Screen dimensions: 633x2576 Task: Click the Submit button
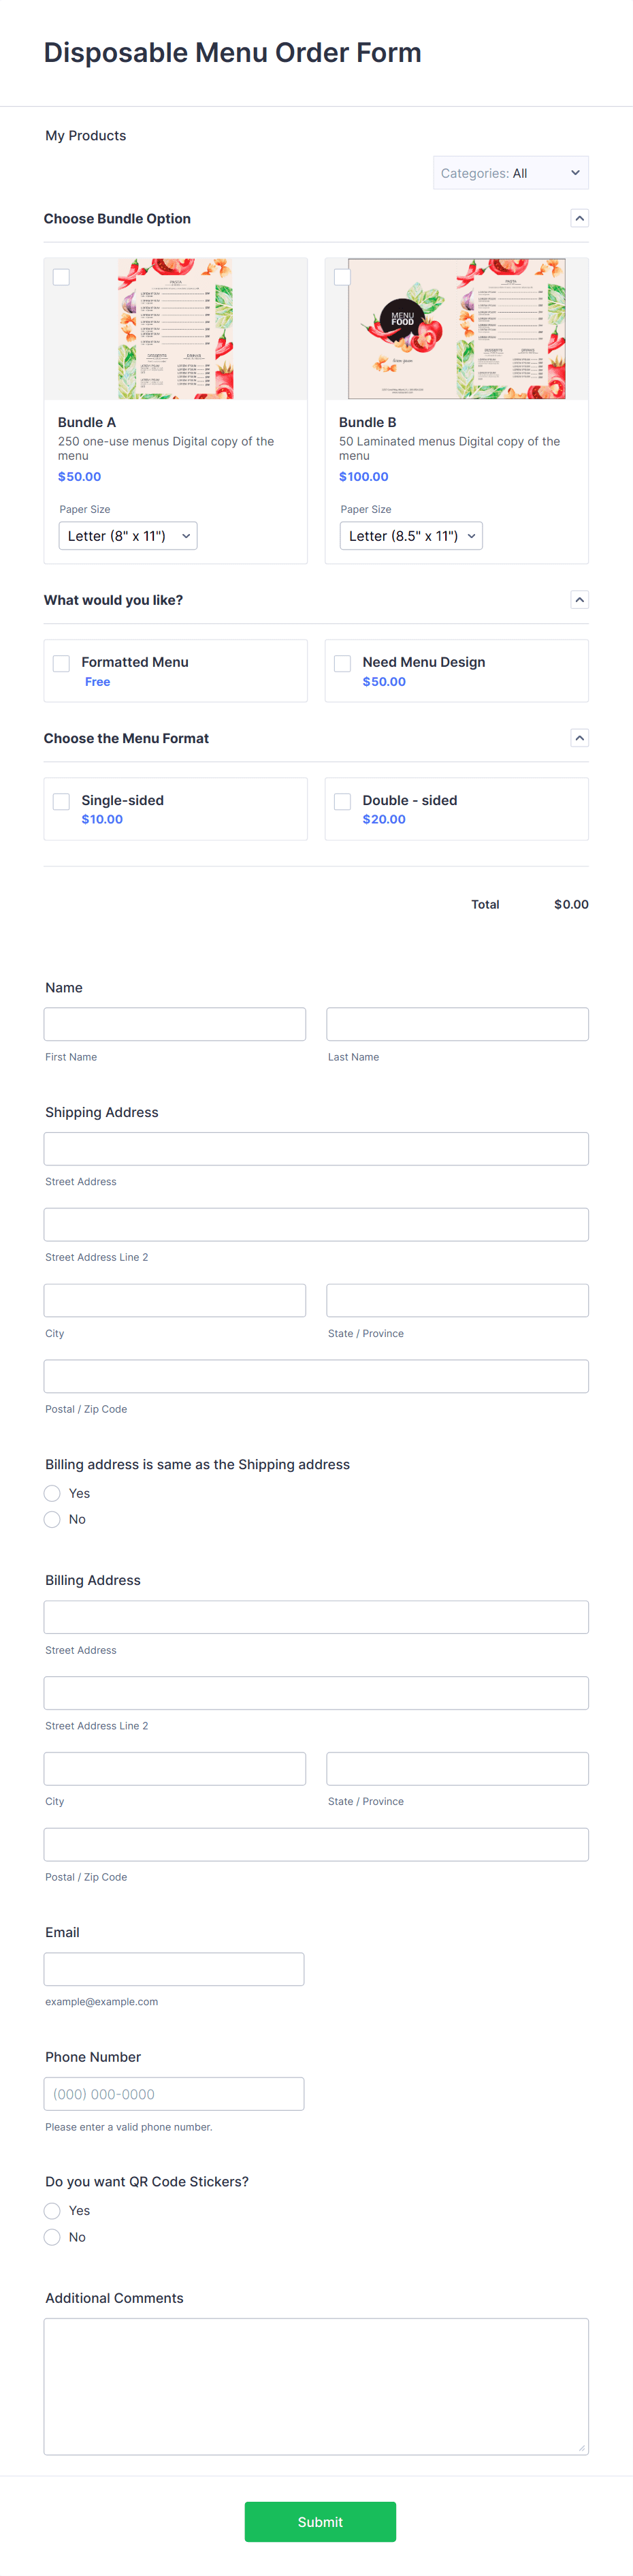pos(320,2522)
